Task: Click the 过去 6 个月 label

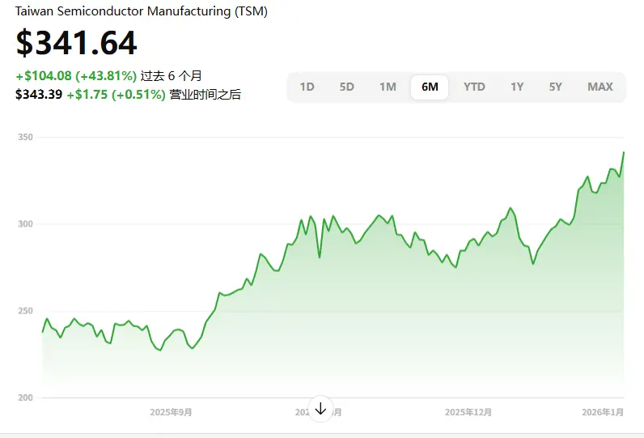Action: [171, 75]
